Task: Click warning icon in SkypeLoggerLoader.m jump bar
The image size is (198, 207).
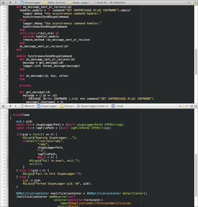Action: point(183,106)
